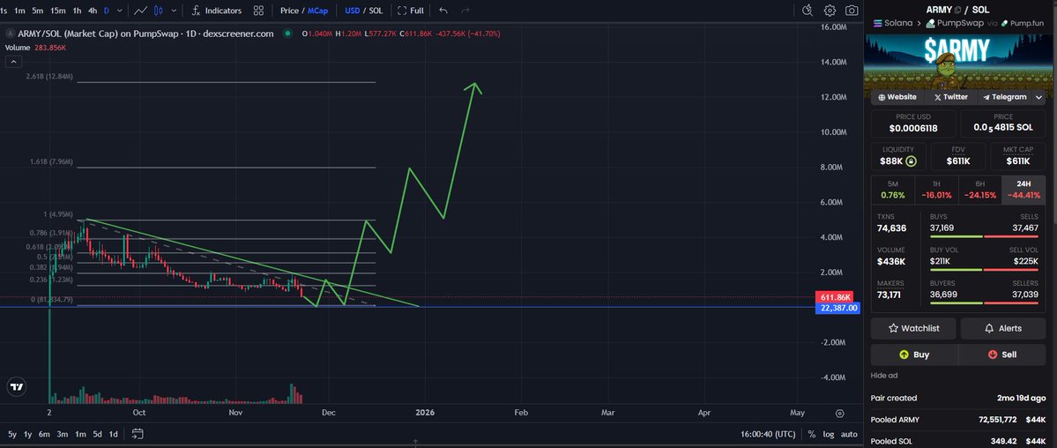Toggle auto scale

(849, 434)
